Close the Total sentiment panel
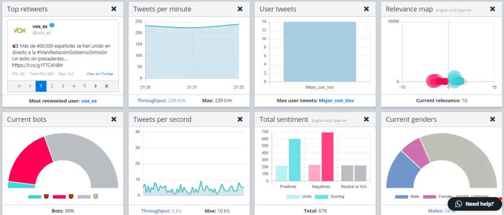Viewport: 504px width, 215px height. pos(366,119)
